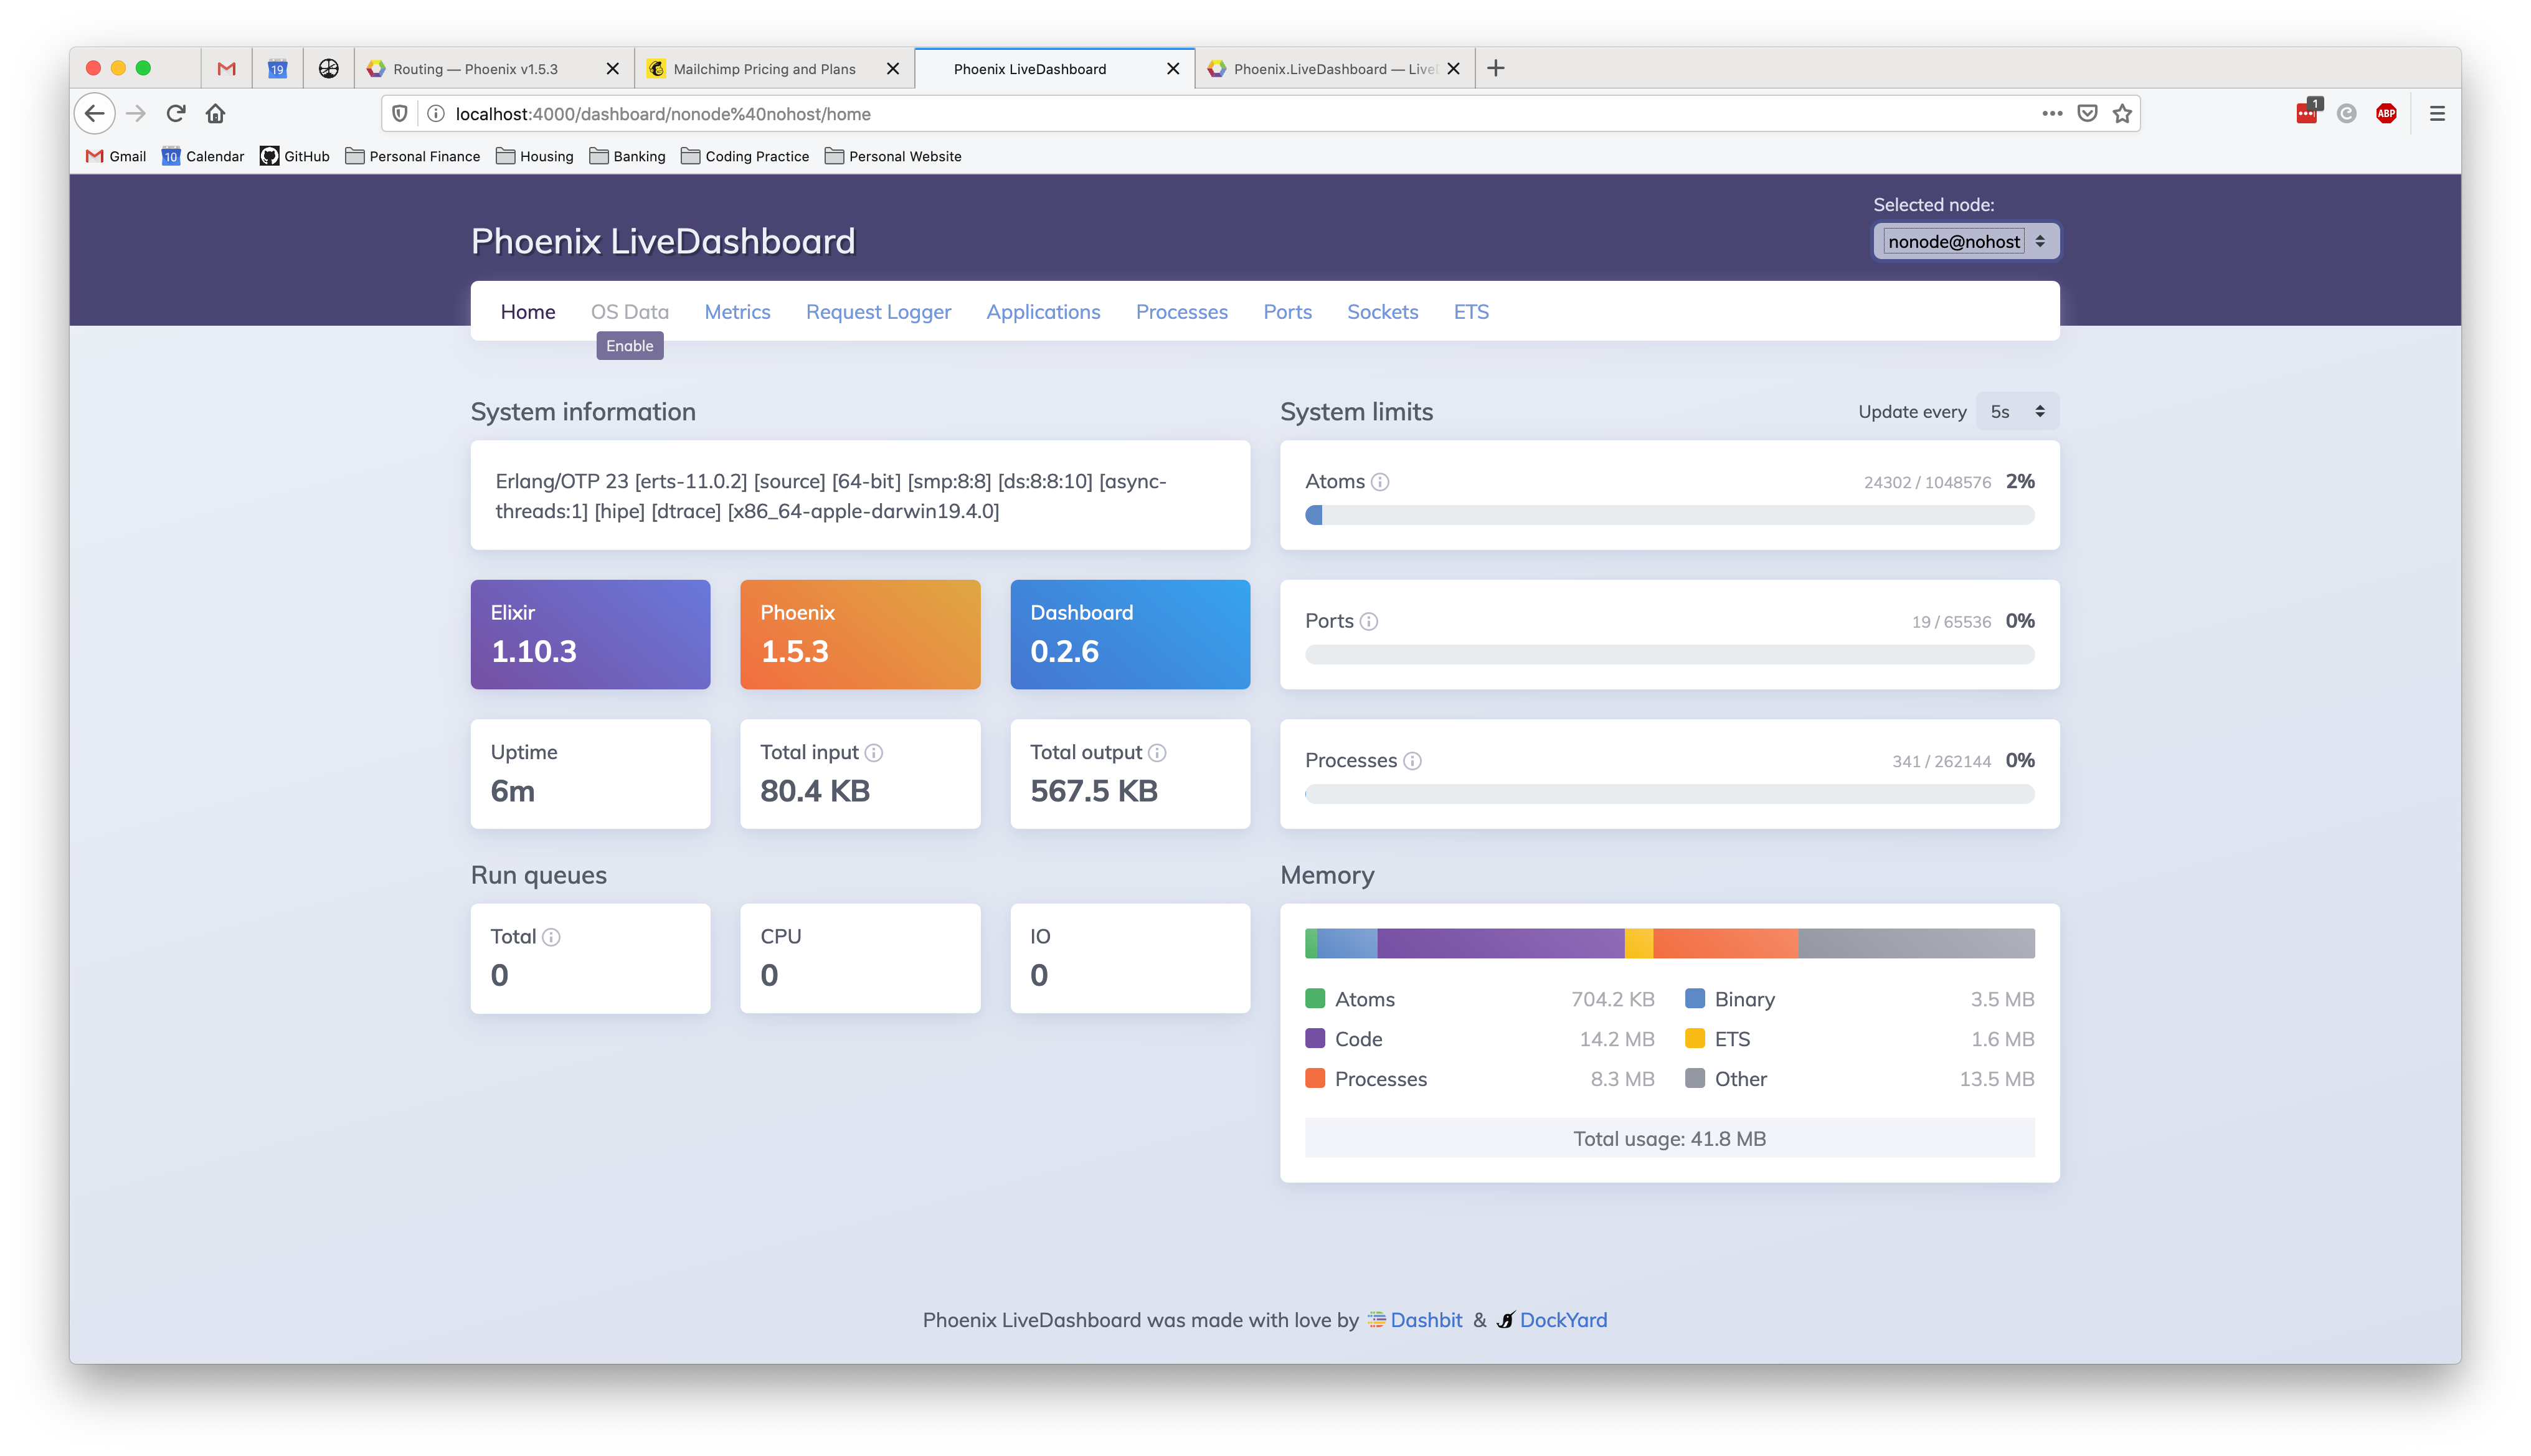
Task: Open the Applications tab
Action: point(1043,311)
